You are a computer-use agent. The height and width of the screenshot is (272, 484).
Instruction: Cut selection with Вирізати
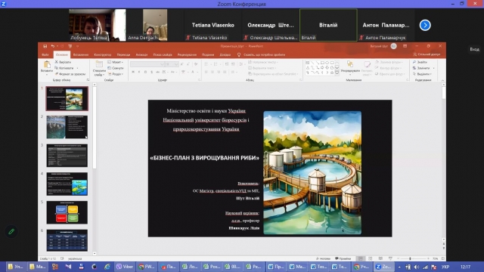tap(63, 62)
